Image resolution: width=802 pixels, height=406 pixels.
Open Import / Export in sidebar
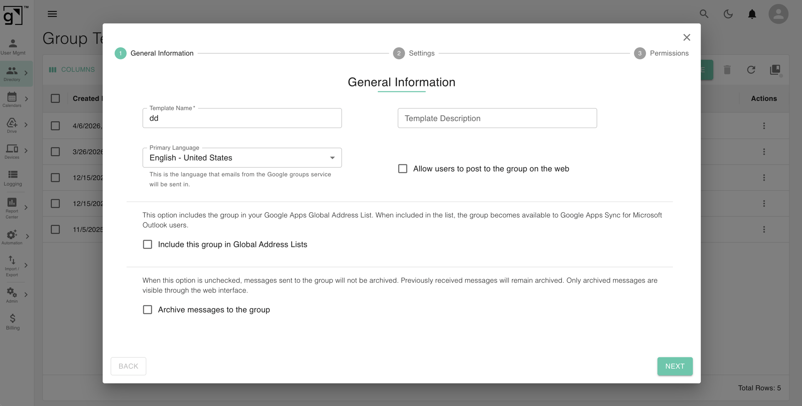[x=12, y=266]
